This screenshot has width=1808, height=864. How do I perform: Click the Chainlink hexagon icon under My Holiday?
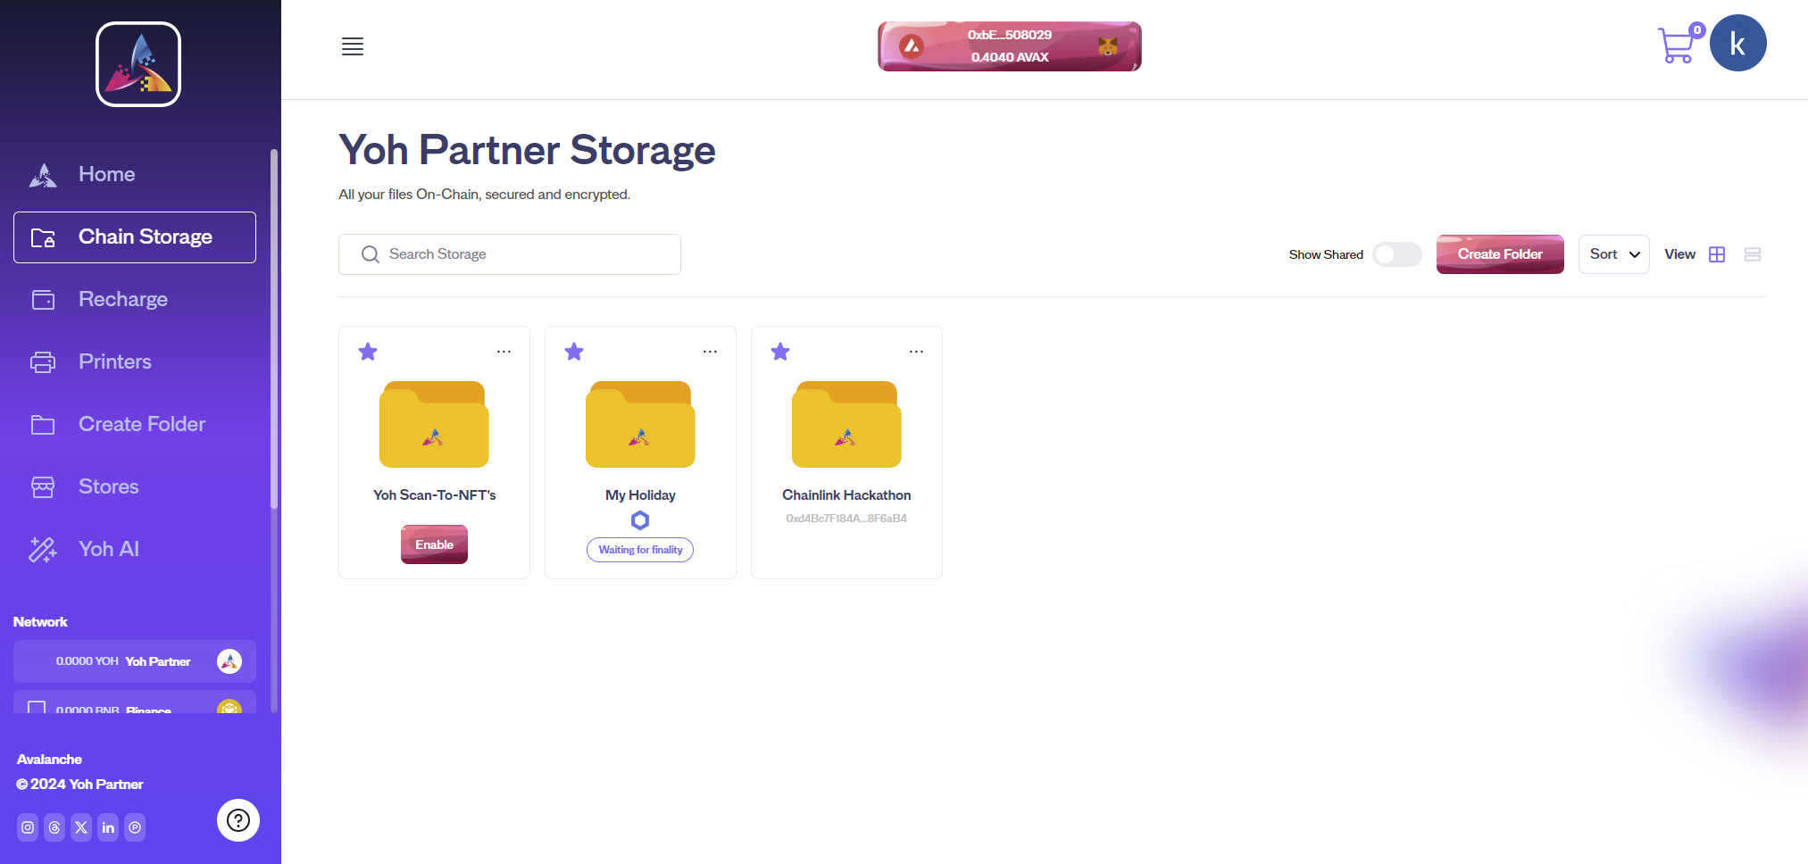[x=640, y=520]
